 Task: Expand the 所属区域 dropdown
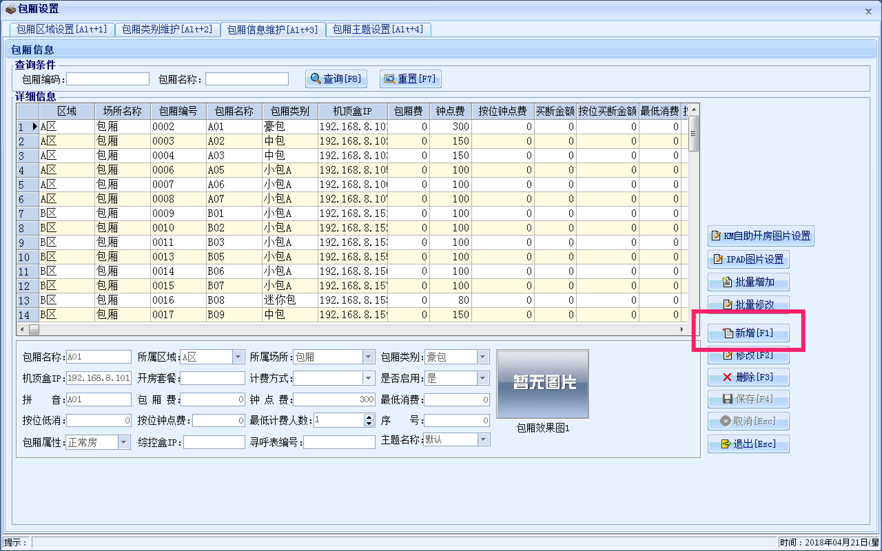click(x=238, y=357)
